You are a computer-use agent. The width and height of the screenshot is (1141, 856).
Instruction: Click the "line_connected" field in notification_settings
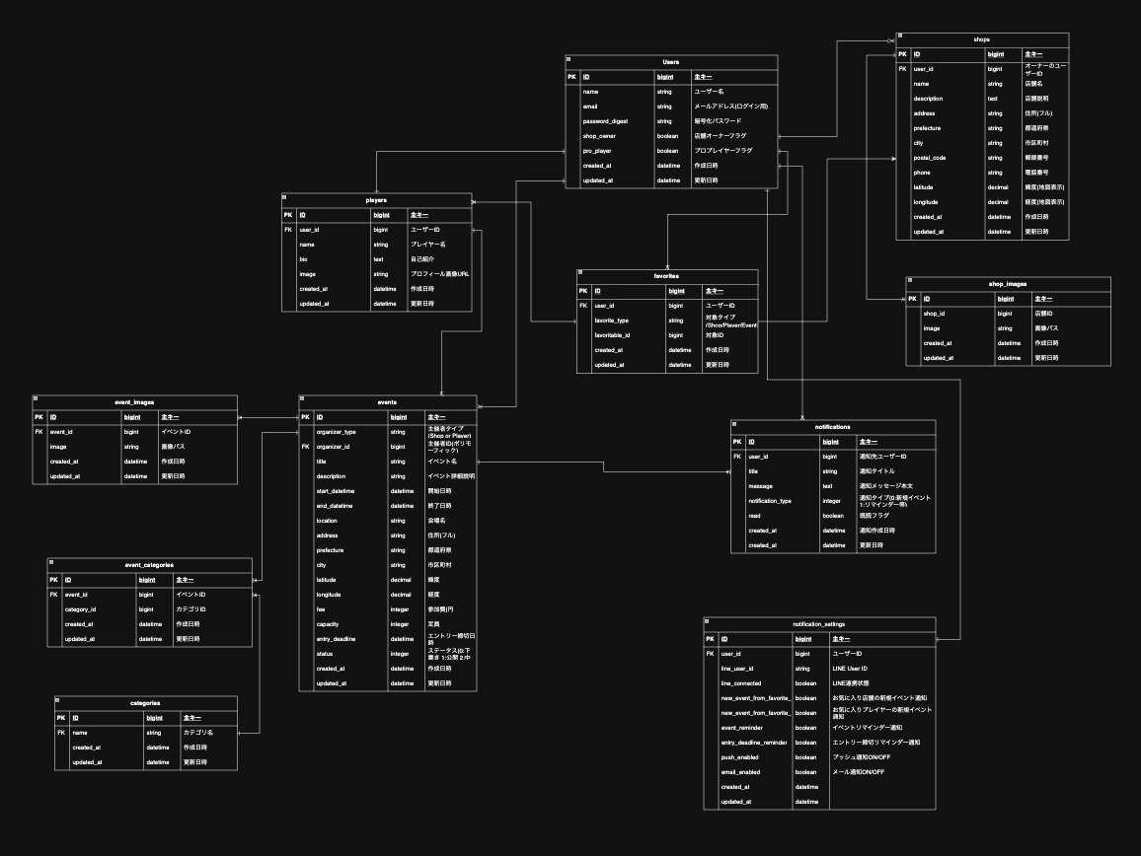tap(741, 683)
